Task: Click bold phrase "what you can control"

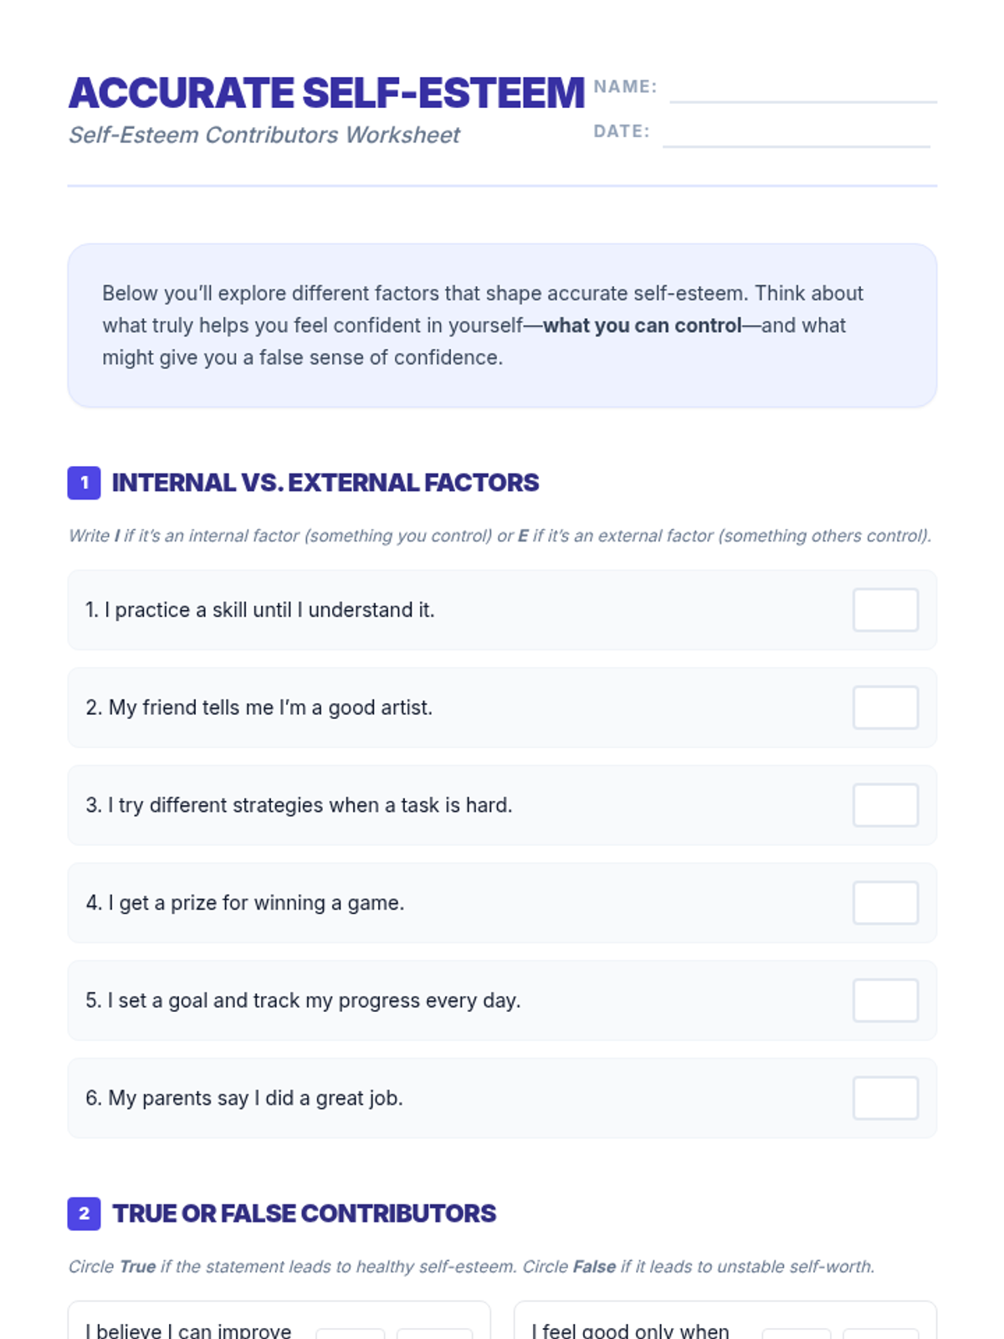Action: [642, 326]
